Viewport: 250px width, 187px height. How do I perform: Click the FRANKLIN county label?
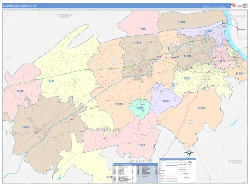pyautogui.click(x=17, y=133)
